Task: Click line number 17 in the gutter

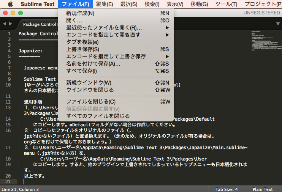Action: pyautogui.click(x=8, y=148)
